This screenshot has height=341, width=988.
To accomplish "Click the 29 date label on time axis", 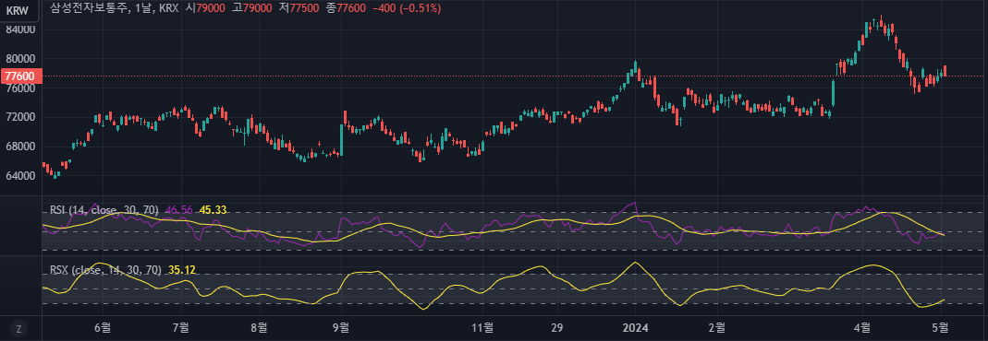I will point(556,327).
